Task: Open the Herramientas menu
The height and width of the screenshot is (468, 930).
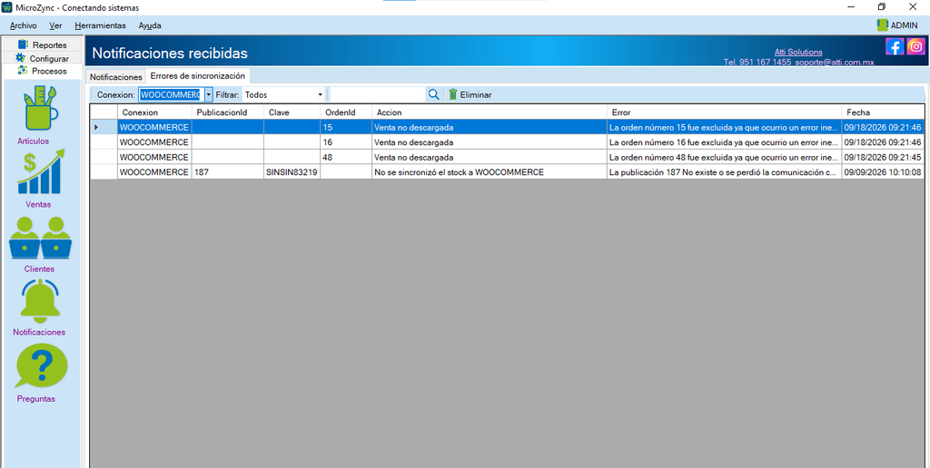Action: tap(100, 25)
